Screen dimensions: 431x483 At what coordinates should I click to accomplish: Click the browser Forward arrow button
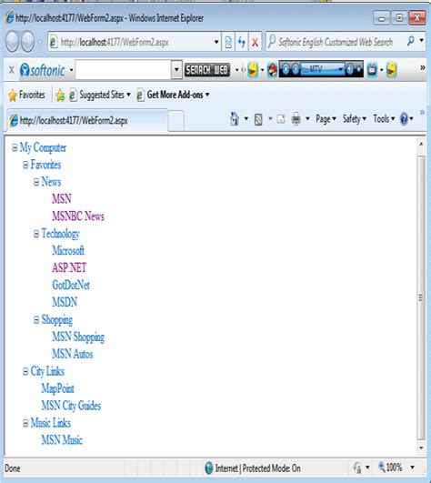point(27,42)
